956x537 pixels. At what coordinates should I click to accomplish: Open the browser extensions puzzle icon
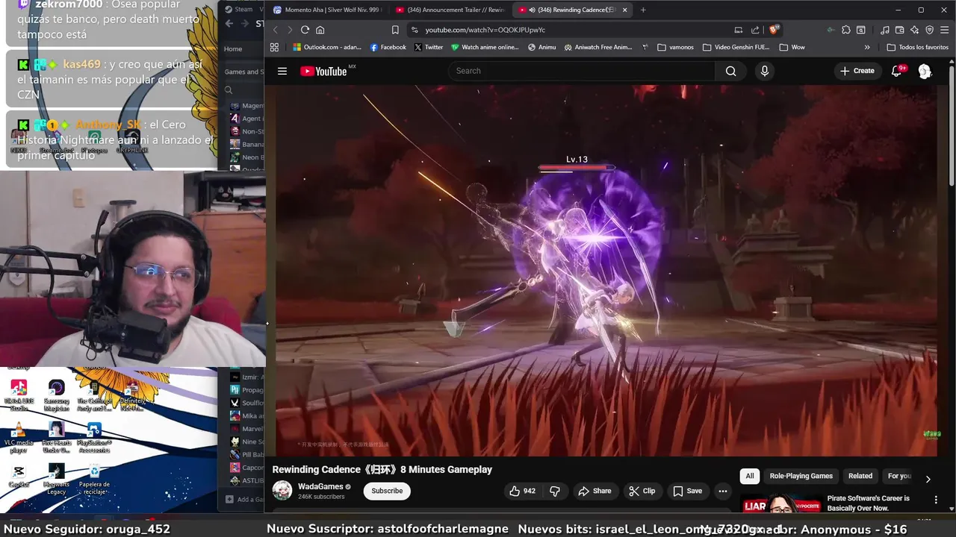845,30
